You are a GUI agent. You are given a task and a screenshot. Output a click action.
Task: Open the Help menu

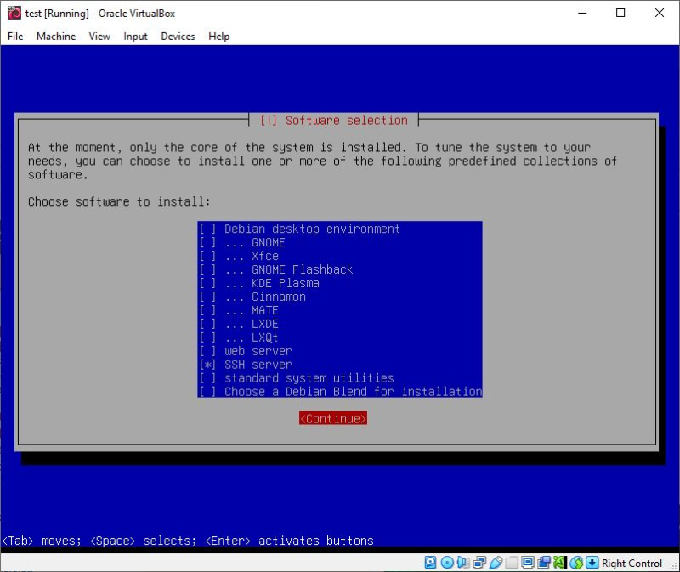click(x=219, y=36)
